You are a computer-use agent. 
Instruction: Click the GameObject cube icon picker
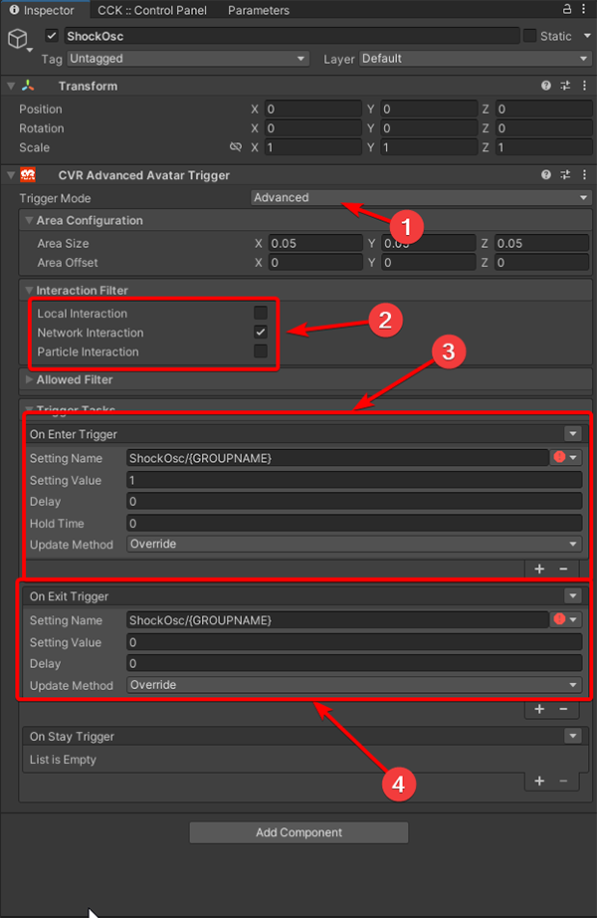[x=18, y=39]
